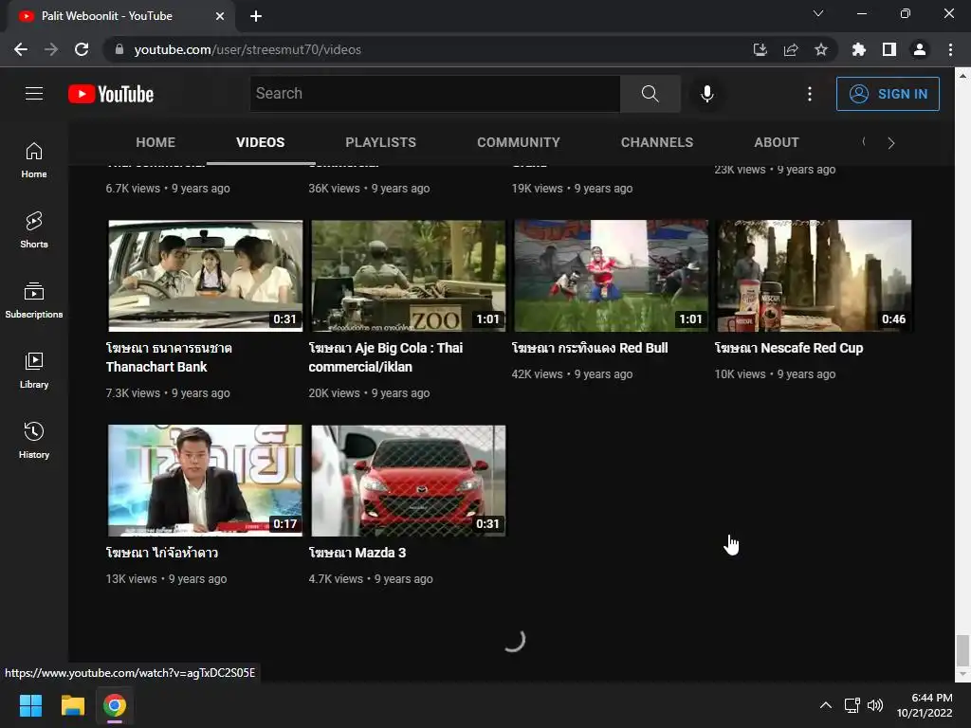The width and height of the screenshot is (971, 728).
Task: Show next channel tabs with right chevron
Action: 891,143
